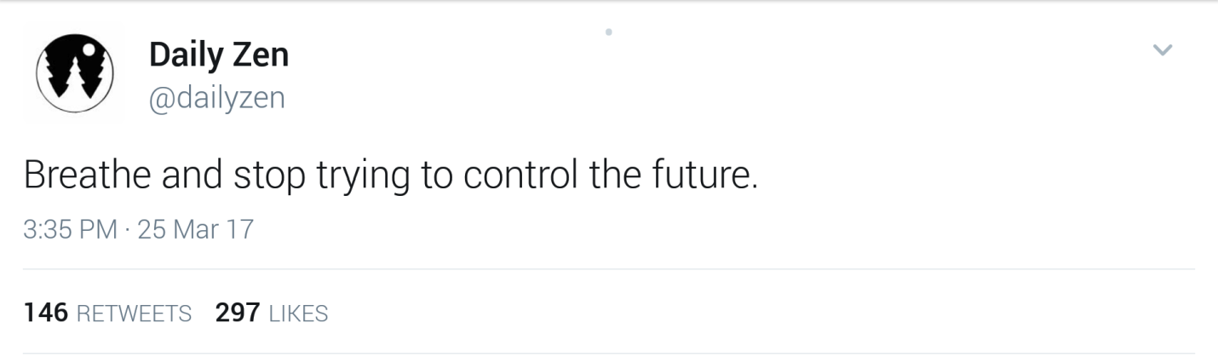Select the 297 likes number
The width and height of the screenshot is (1218, 357).
pos(238,314)
